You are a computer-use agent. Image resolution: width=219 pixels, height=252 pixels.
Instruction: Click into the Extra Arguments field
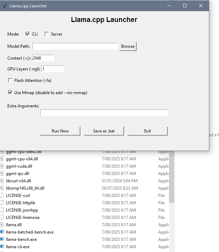point(104,113)
